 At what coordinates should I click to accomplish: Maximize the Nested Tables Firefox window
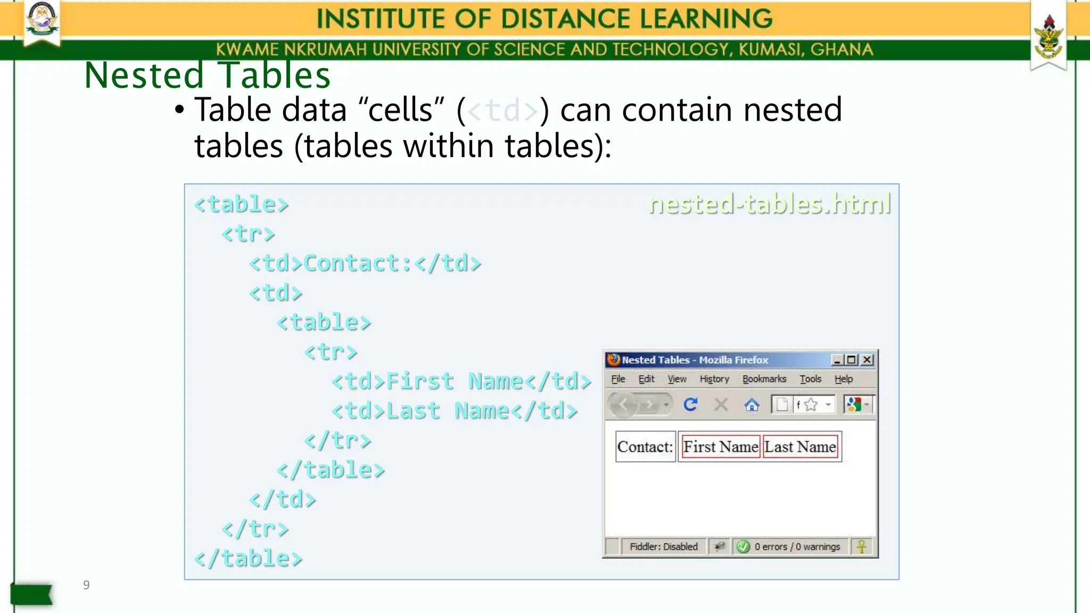click(x=852, y=360)
